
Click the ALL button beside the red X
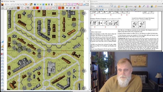(28, 5)
